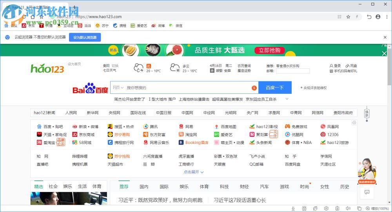Open the new tab plus button
392x212 pixels.
[74, 7]
